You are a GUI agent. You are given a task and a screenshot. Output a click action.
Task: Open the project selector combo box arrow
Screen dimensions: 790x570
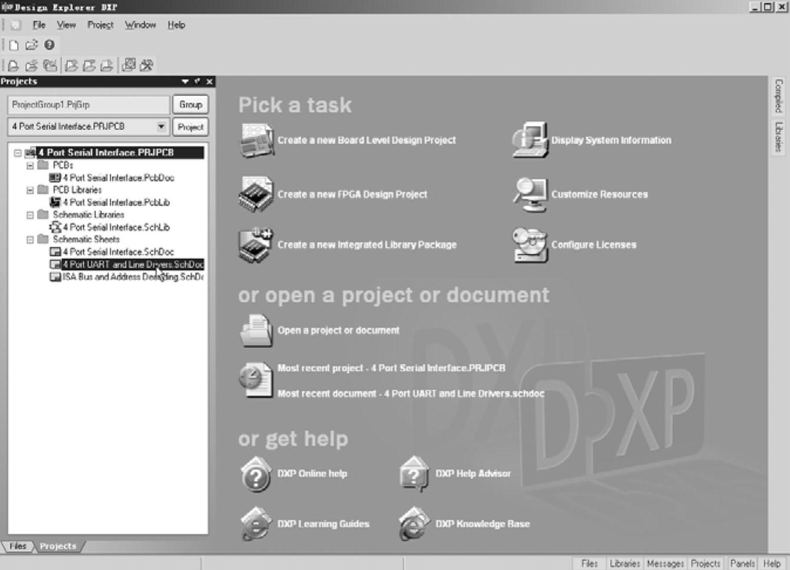161,127
